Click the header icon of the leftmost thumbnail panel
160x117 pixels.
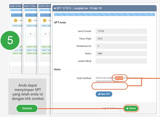tap(10, 6)
